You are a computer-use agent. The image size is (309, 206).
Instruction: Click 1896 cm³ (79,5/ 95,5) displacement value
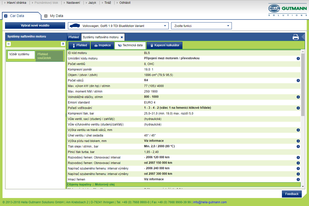(158, 75)
